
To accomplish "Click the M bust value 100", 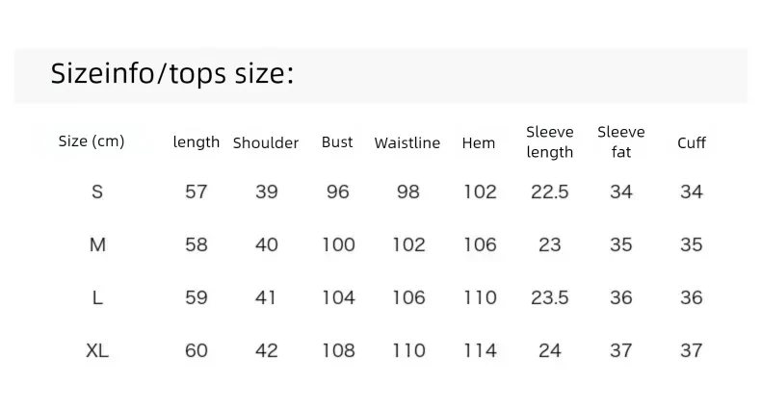I will [x=339, y=244].
